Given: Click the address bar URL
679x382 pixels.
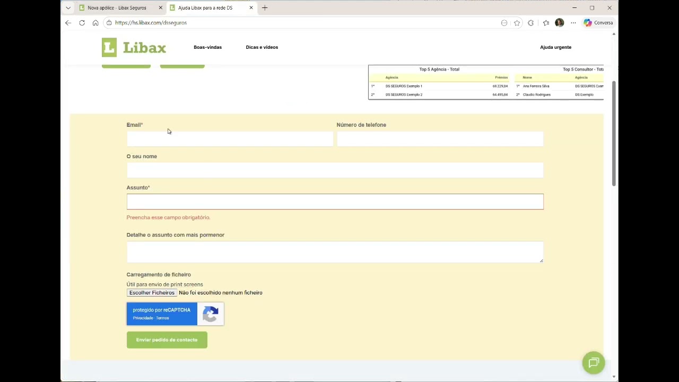Looking at the screenshot, I should pyautogui.click(x=151, y=23).
